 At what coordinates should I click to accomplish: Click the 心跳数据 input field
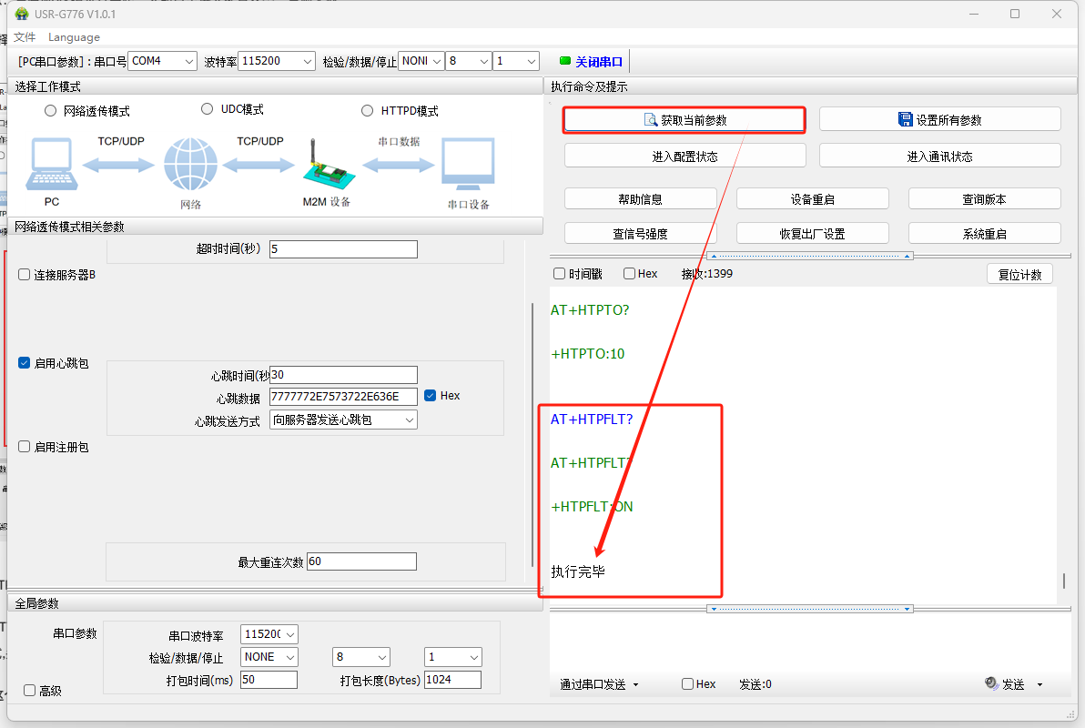tap(342, 396)
